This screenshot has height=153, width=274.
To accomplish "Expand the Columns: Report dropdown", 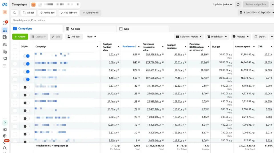I will click(189, 37).
